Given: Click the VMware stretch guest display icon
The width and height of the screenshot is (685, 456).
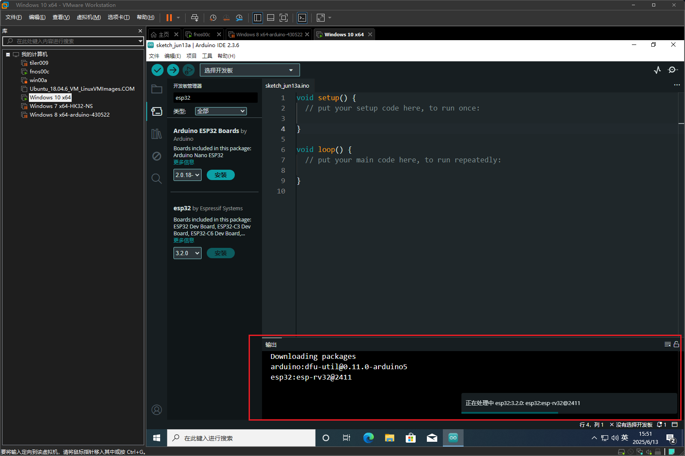Looking at the screenshot, I should pyautogui.click(x=321, y=18).
